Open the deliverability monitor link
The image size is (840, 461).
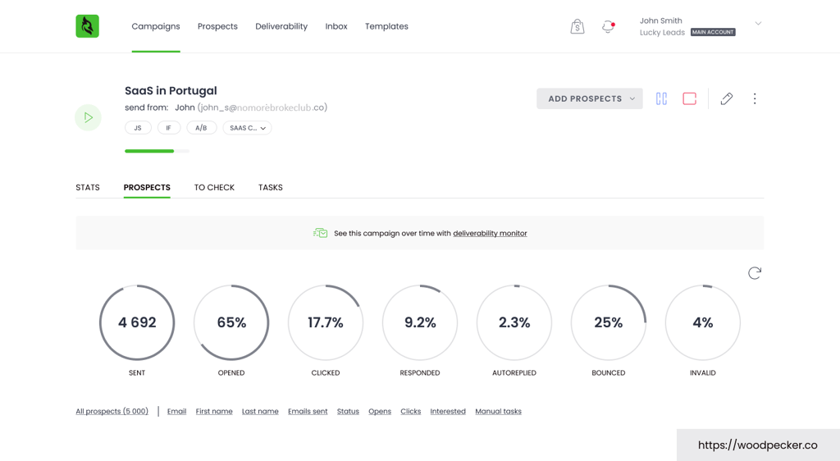click(x=490, y=234)
